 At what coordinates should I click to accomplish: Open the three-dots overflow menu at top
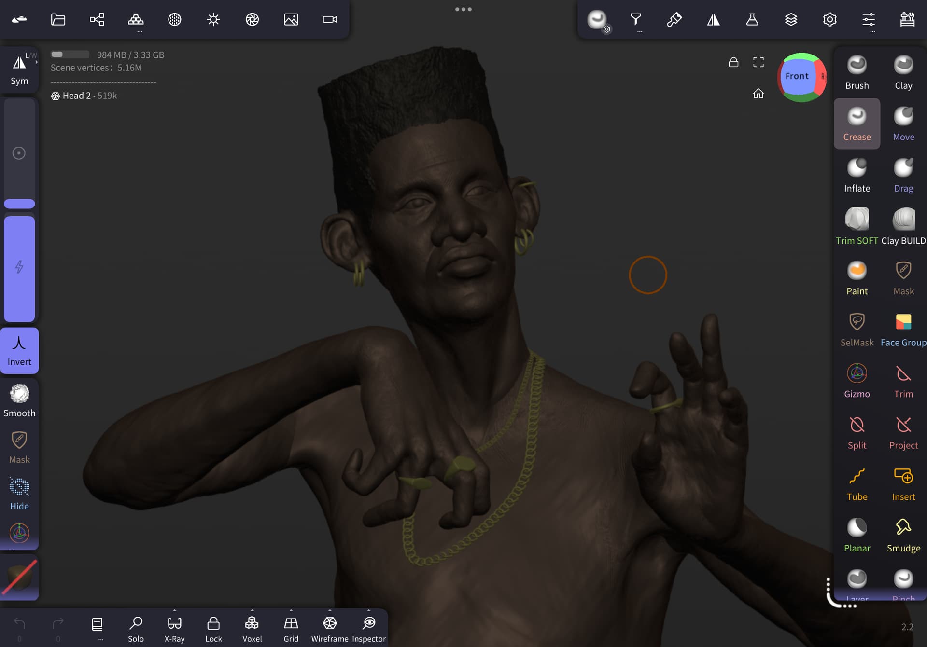(x=463, y=9)
